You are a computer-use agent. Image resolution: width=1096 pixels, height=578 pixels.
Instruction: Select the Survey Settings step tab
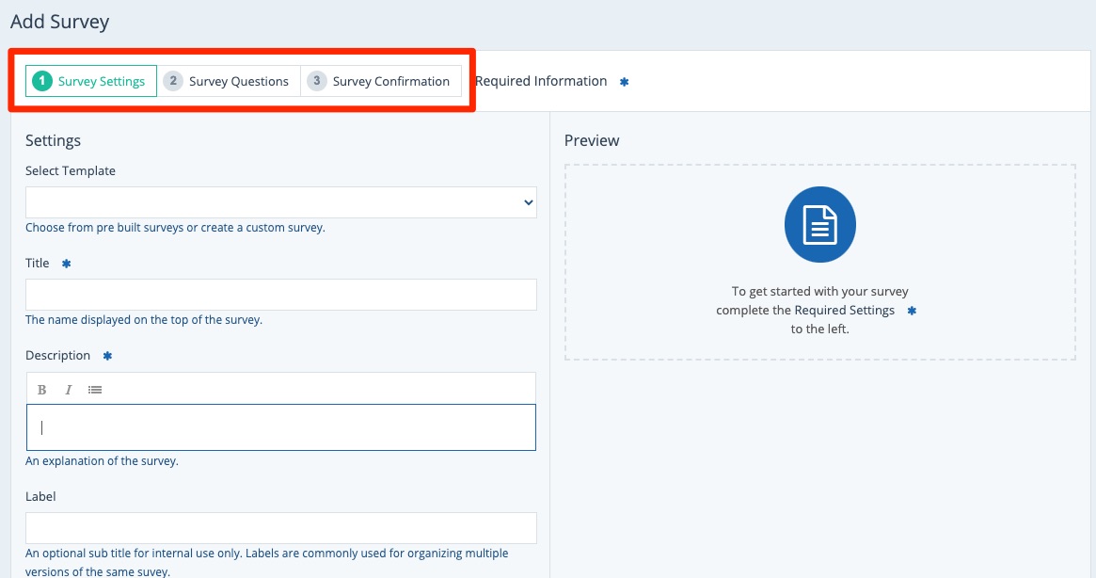pos(91,81)
